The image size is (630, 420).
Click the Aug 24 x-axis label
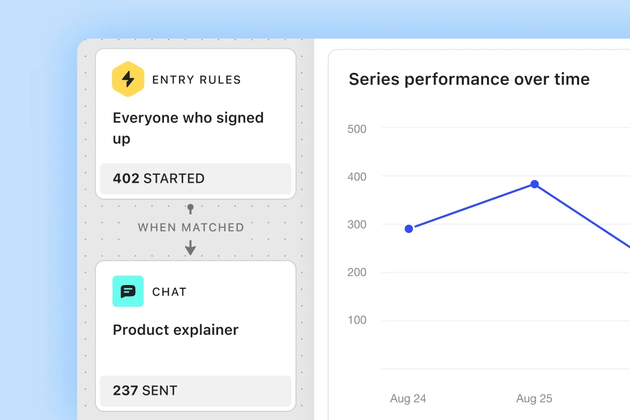point(408,399)
